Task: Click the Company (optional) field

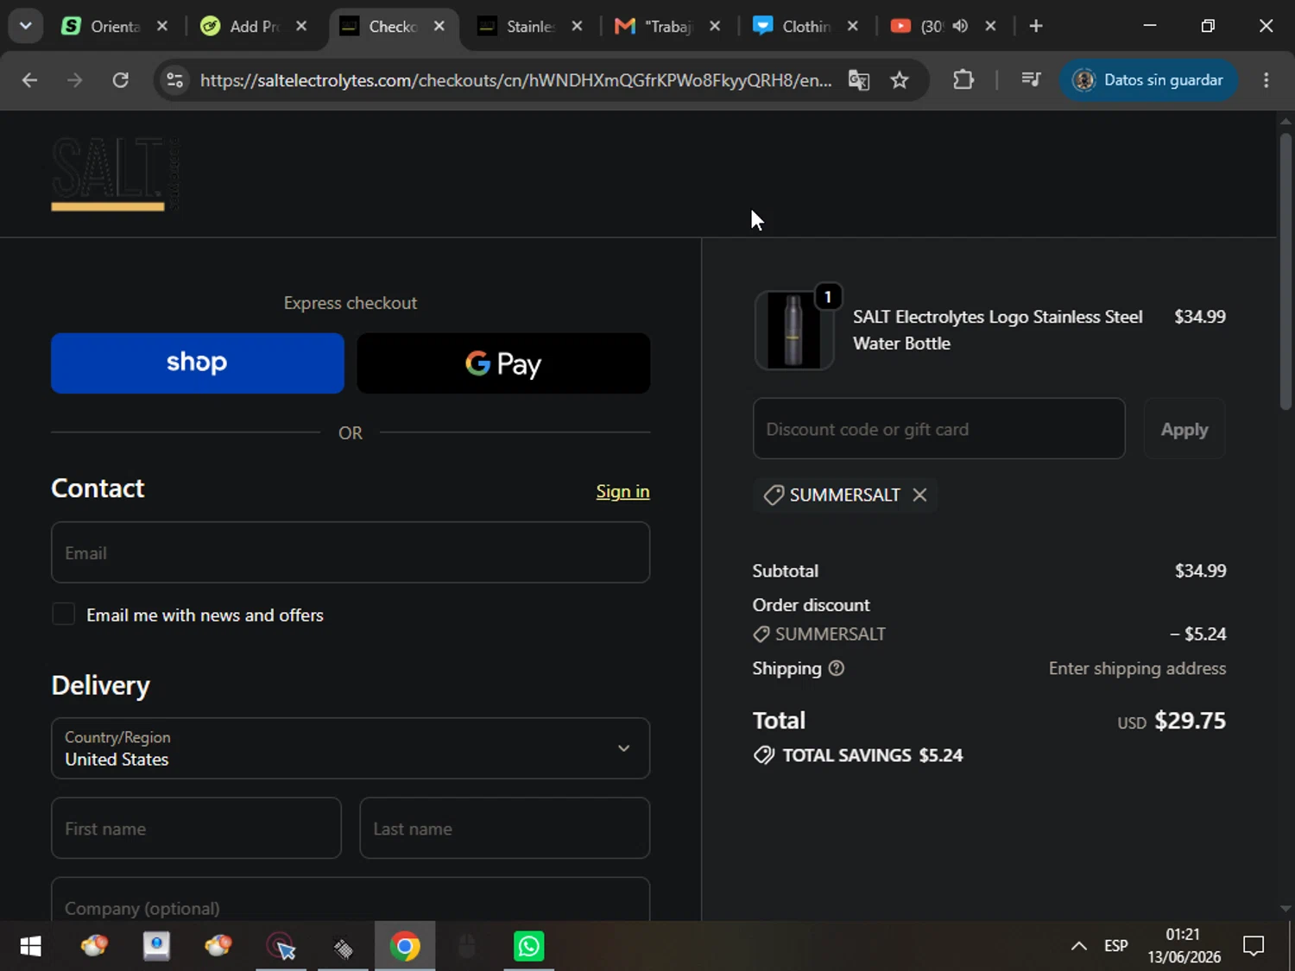Action: 351,899
